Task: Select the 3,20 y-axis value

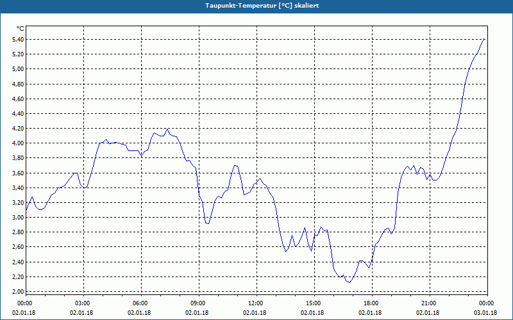Action: (x=19, y=202)
